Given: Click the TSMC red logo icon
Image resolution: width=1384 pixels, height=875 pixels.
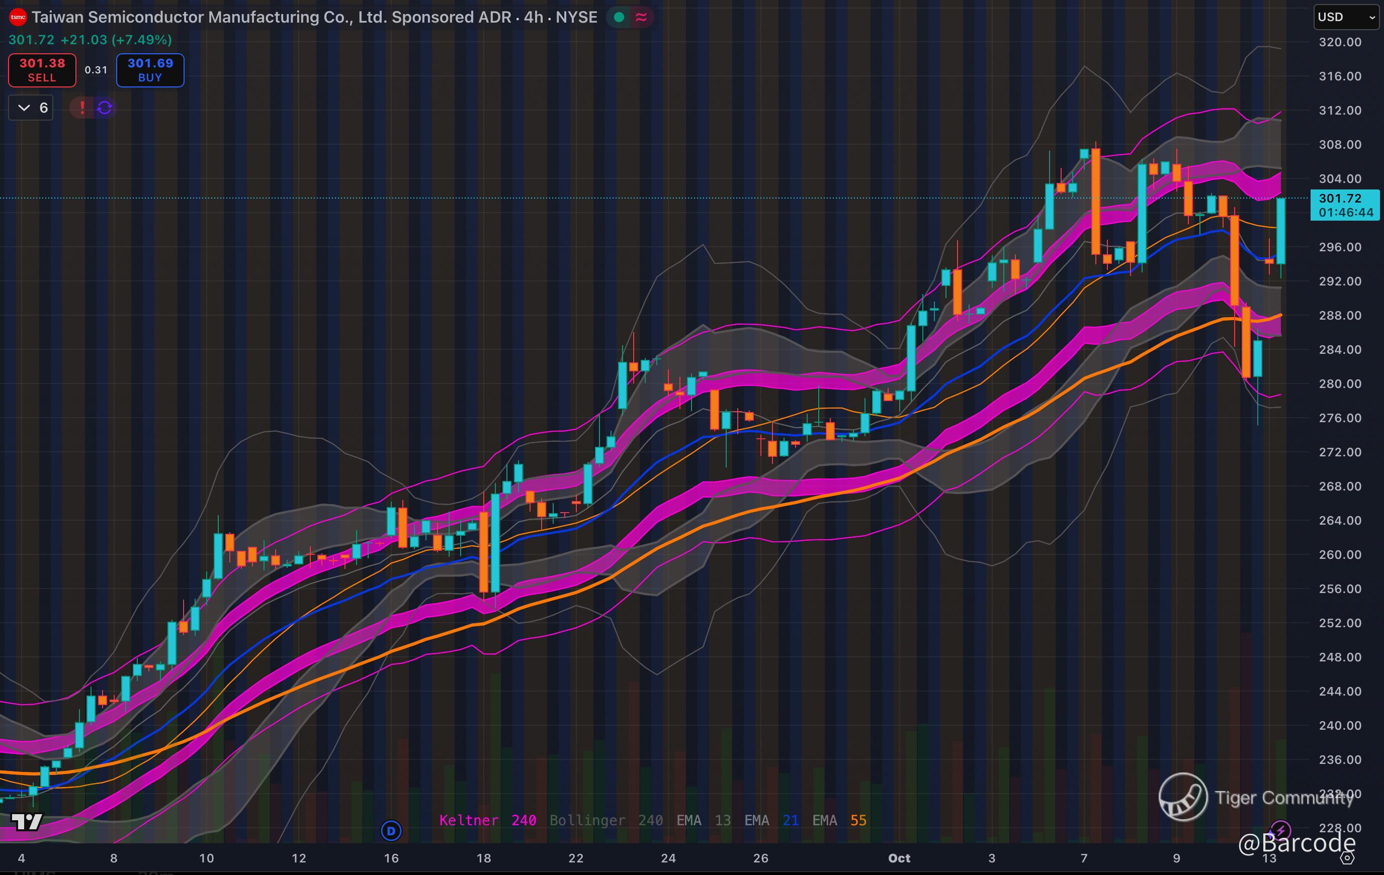Looking at the screenshot, I should [18, 17].
